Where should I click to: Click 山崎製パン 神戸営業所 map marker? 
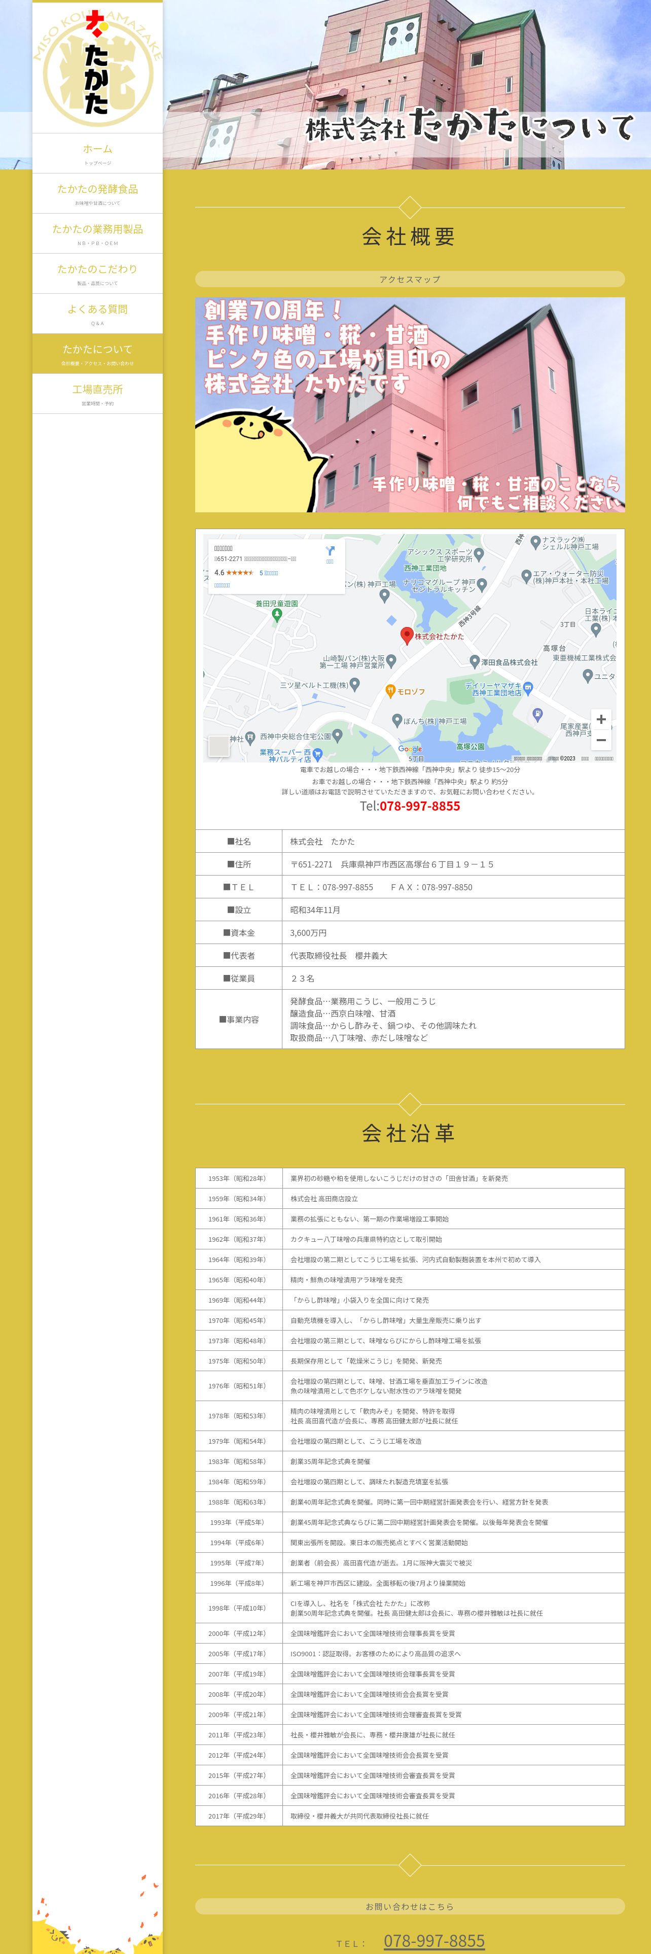pyautogui.click(x=391, y=660)
